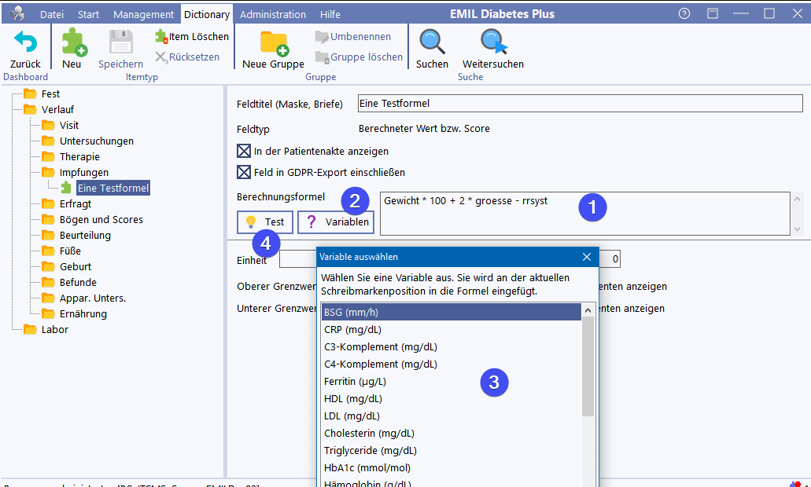Click the Weitersuchen find-next icon
Viewport: 811px width, 487px height.
point(492,42)
